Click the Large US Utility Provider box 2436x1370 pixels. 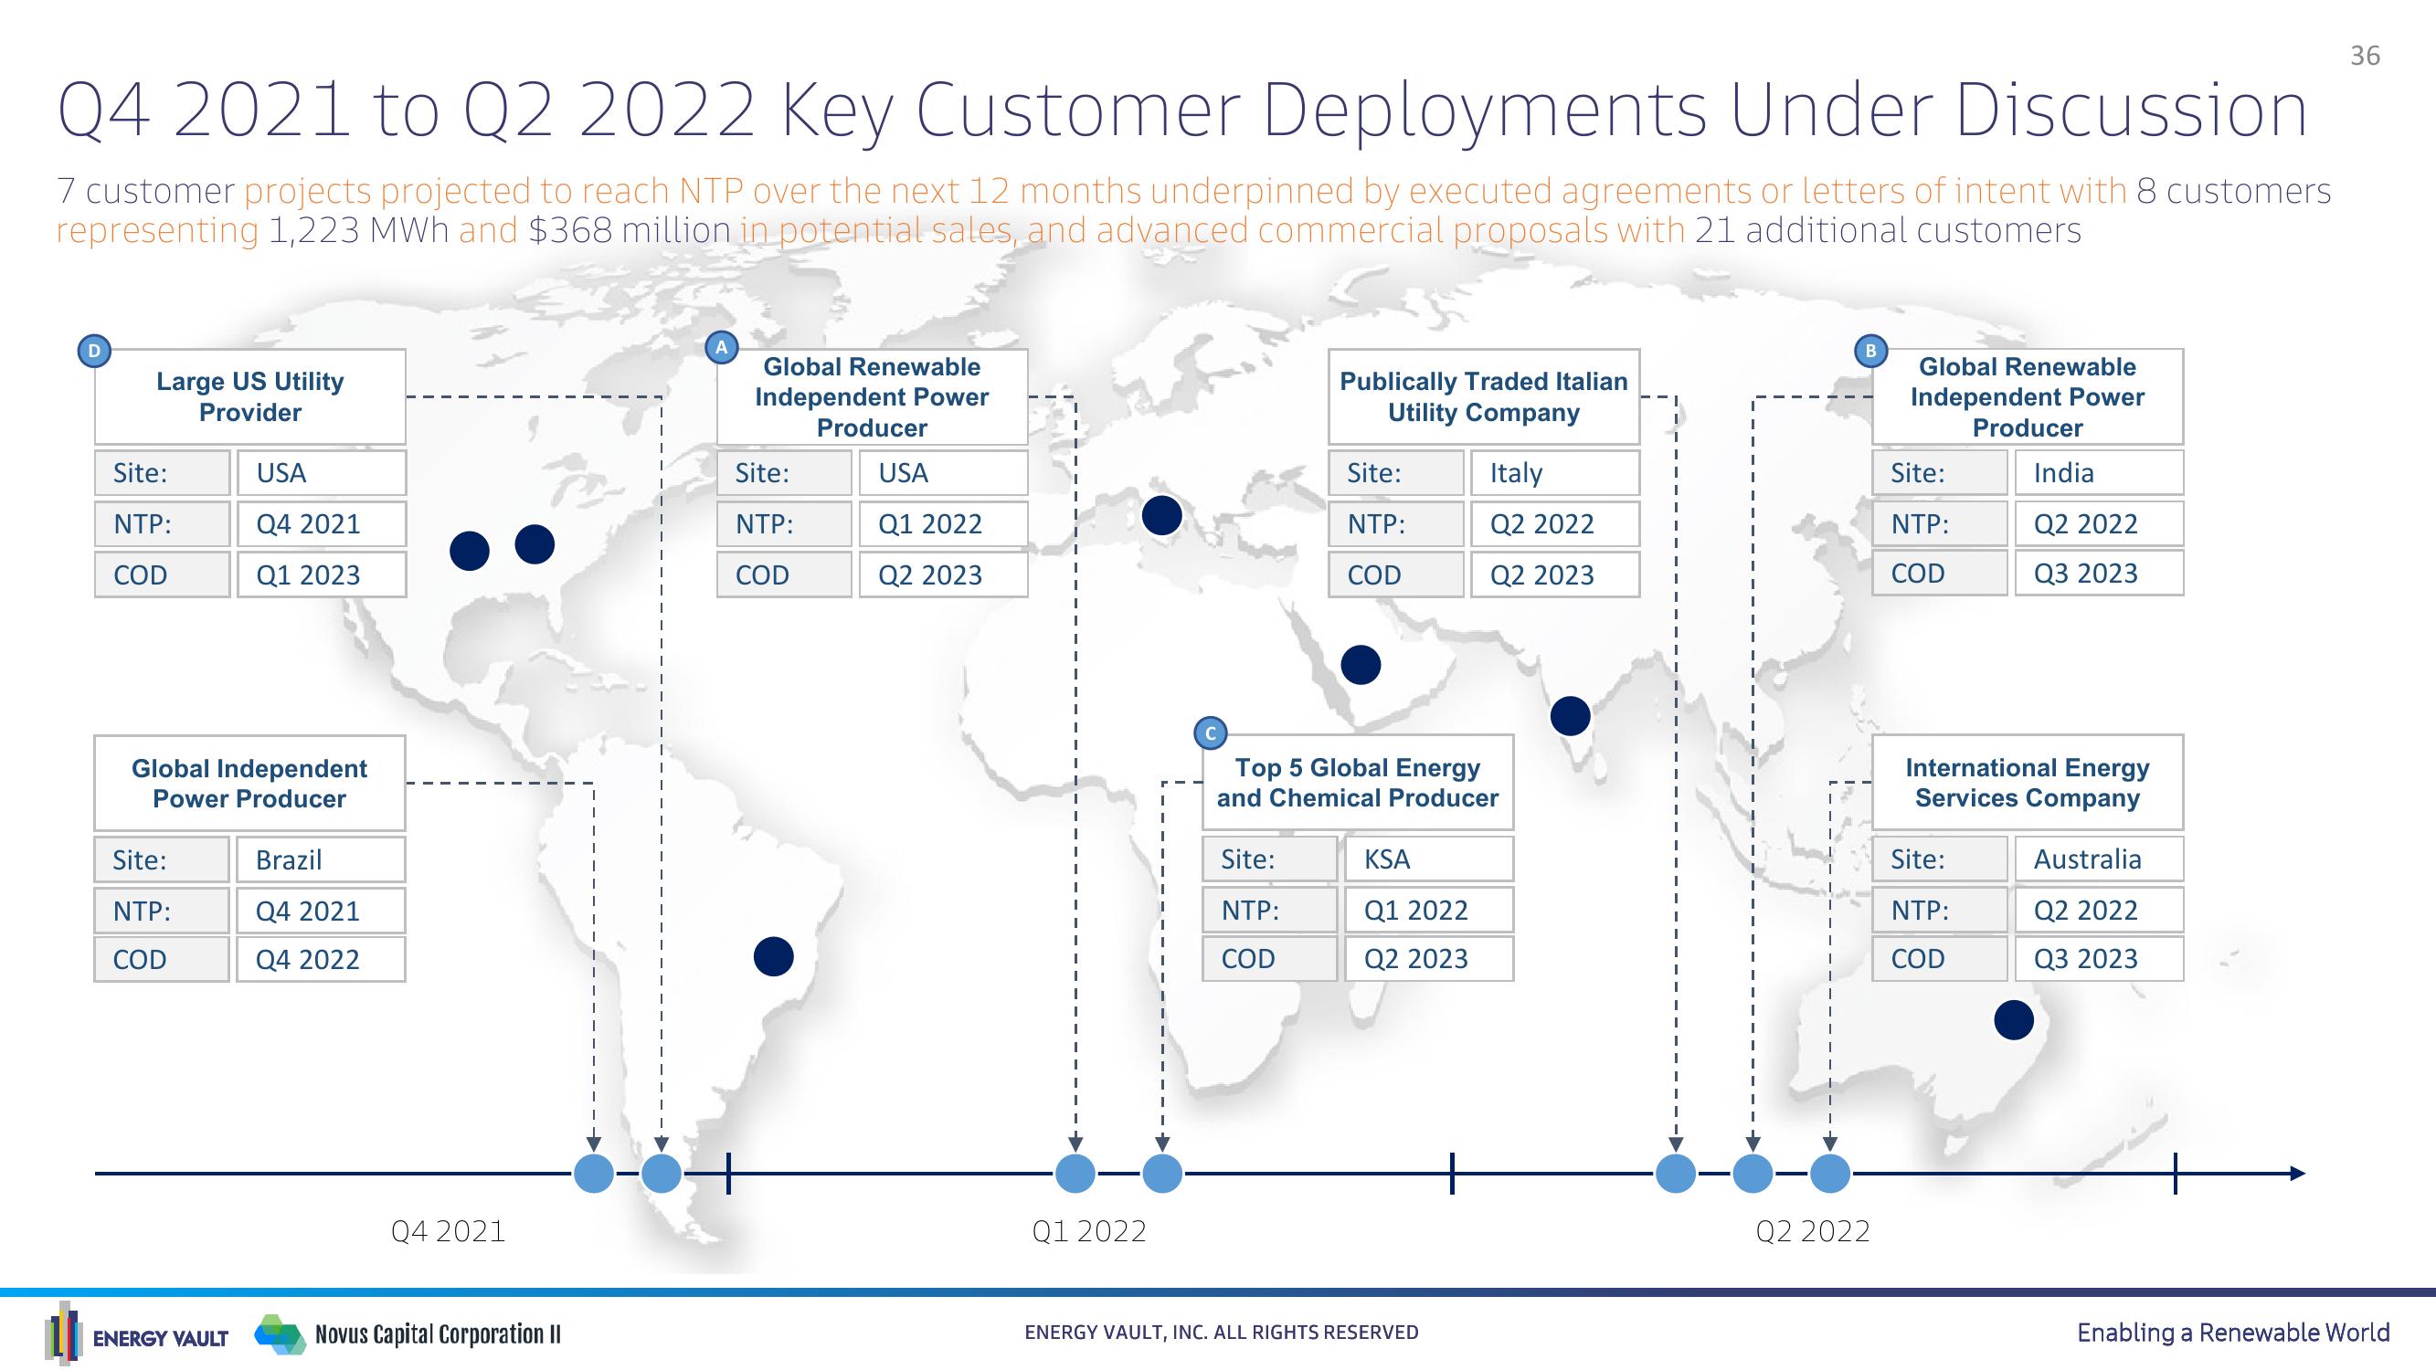point(249,396)
